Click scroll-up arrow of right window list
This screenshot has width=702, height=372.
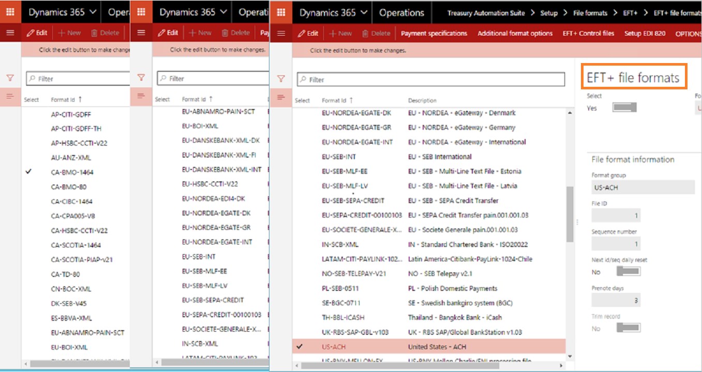[570, 113]
